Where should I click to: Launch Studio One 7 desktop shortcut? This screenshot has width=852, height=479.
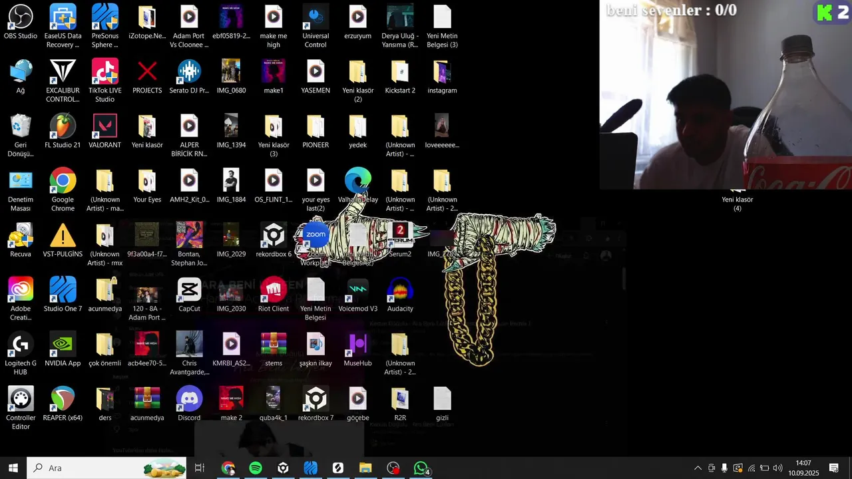coord(63,295)
